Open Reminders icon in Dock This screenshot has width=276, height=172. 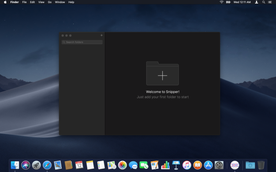(101, 165)
